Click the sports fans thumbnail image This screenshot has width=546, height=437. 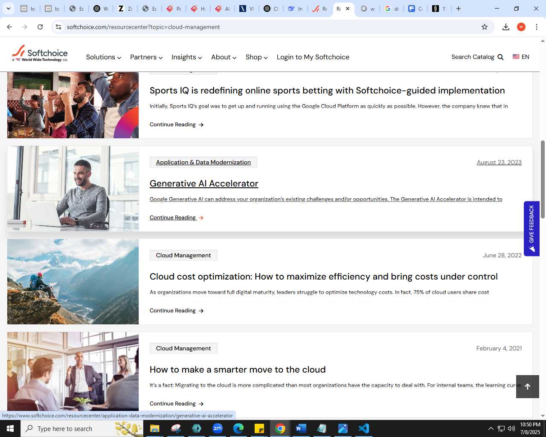[73, 105]
